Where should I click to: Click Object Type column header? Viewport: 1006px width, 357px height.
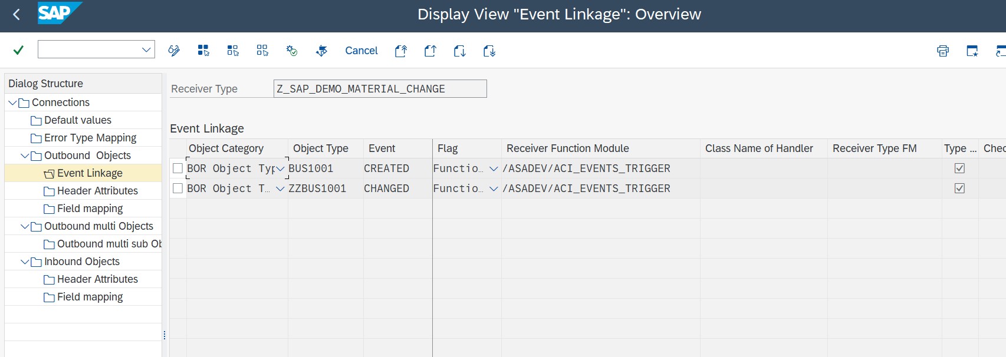pos(326,148)
